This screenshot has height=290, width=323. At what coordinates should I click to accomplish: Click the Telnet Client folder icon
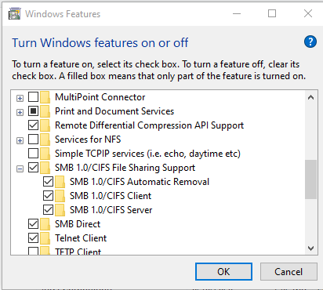tap(45, 238)
